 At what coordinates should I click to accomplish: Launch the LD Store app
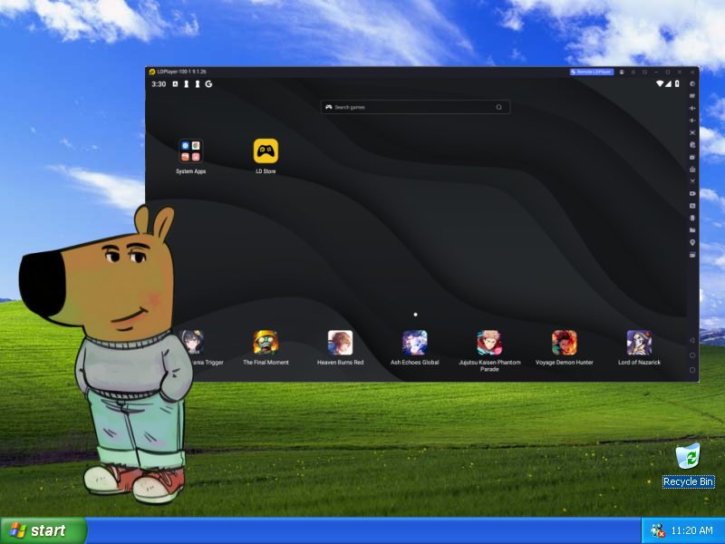click(266, 156)
